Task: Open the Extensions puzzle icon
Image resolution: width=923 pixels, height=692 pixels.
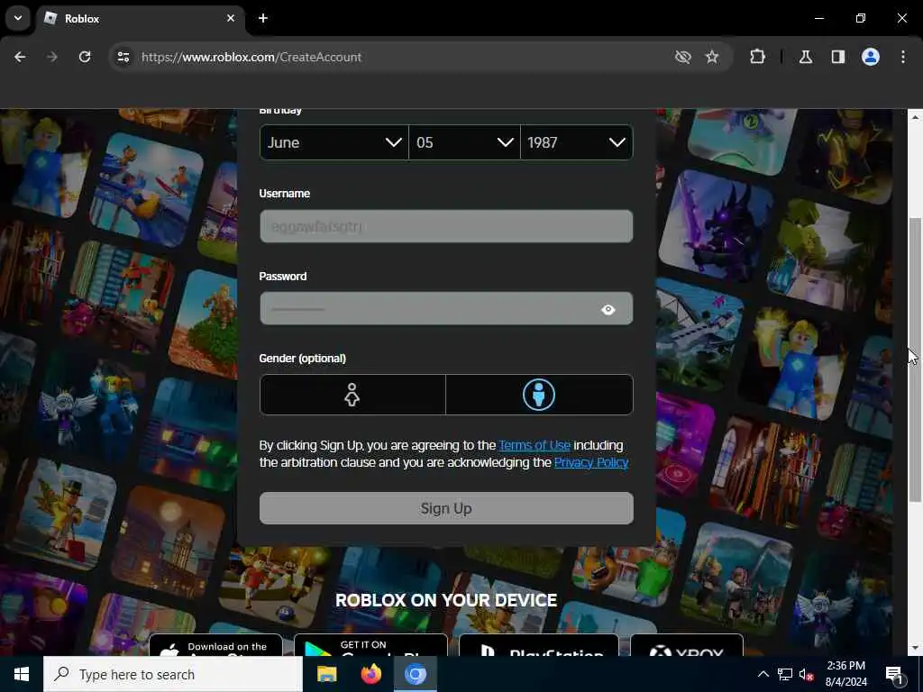Action: point(757,57)
